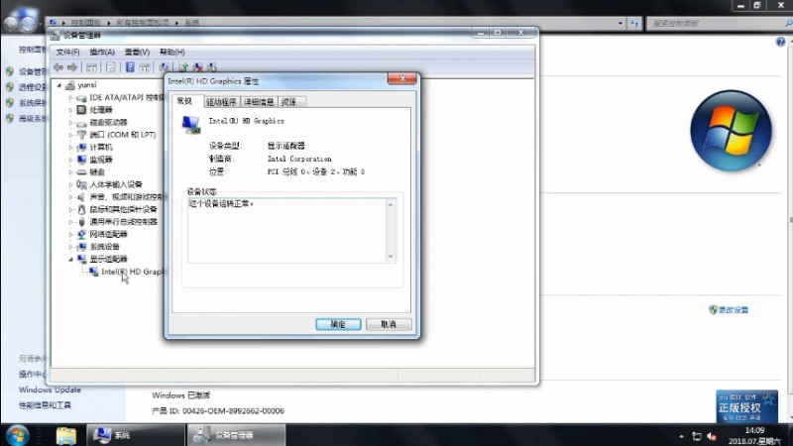This screenshot has height=446, width=793.
Task: Open address bar history dropdown arrow
Action: 621,23
